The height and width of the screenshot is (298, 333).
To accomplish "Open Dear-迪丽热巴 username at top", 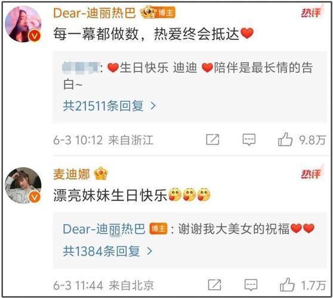I will pos(94,13).
